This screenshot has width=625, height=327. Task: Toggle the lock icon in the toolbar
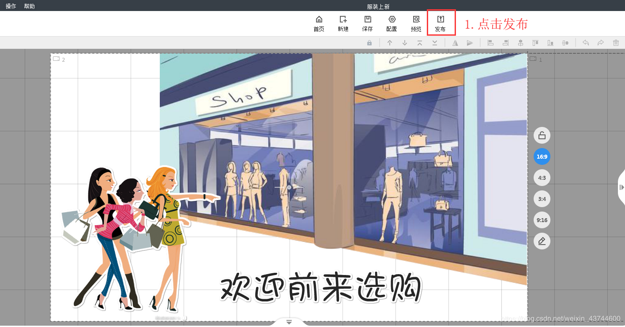pyautogui.click(x=369, y=43)
